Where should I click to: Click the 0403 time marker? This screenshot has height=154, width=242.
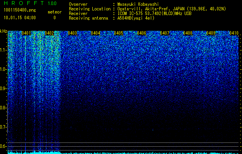click(72, 33)
